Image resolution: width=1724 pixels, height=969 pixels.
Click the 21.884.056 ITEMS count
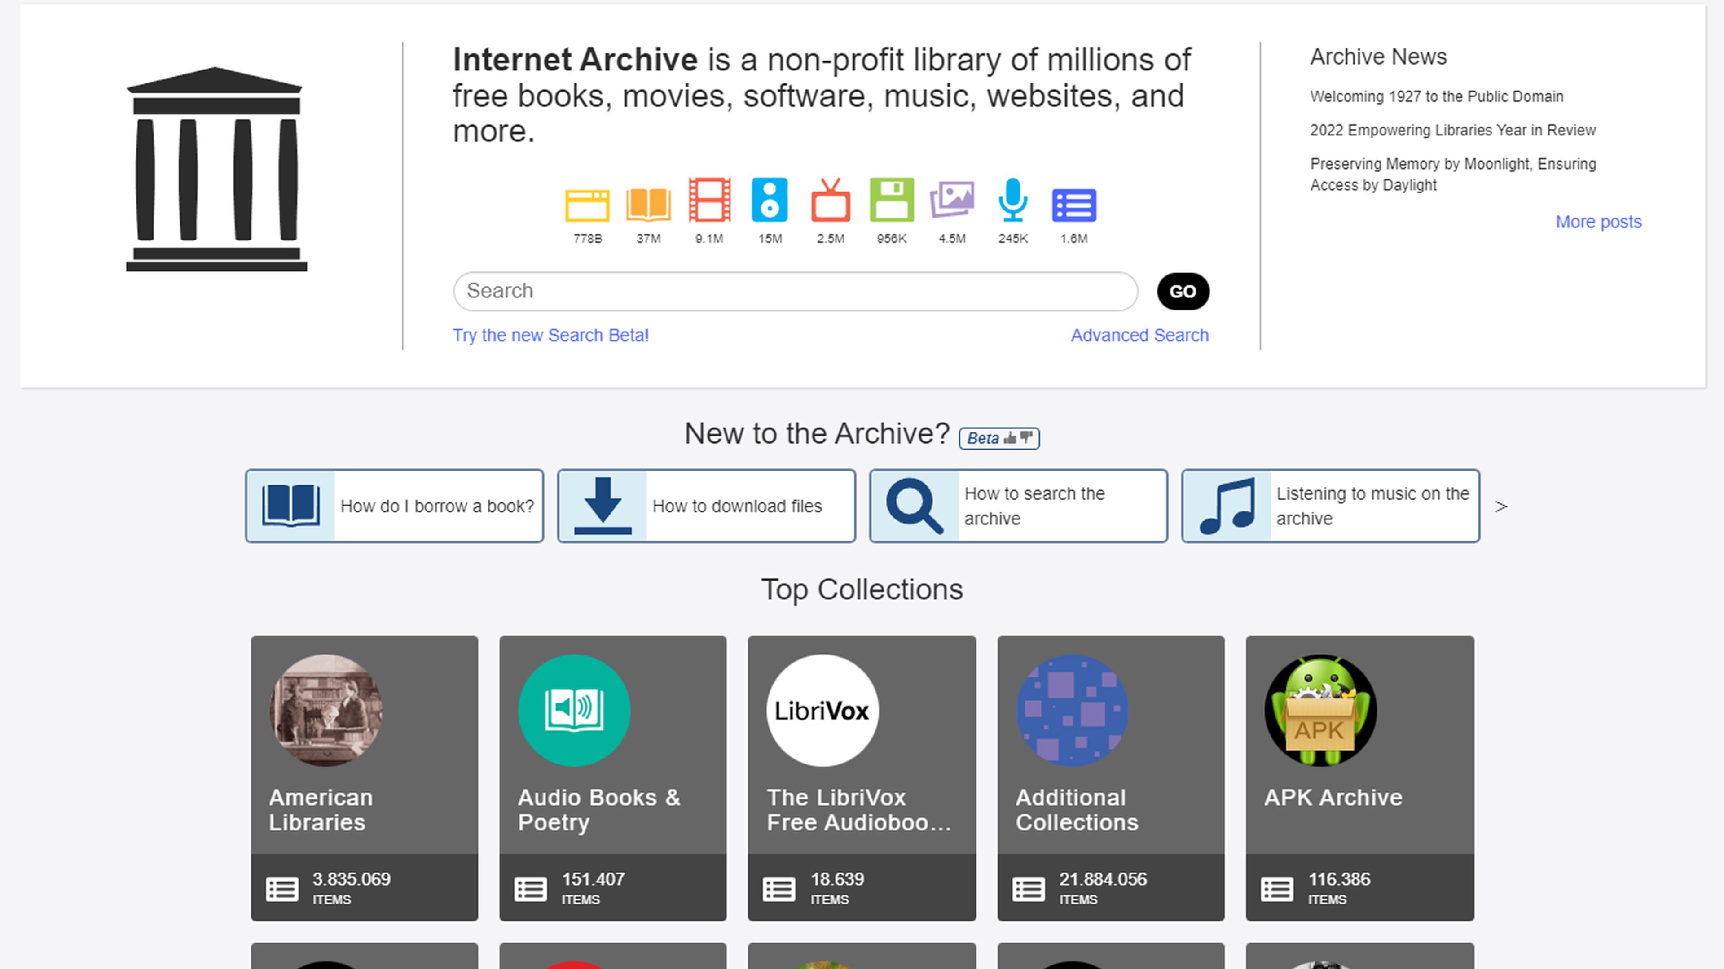[x=1103, y=888]
